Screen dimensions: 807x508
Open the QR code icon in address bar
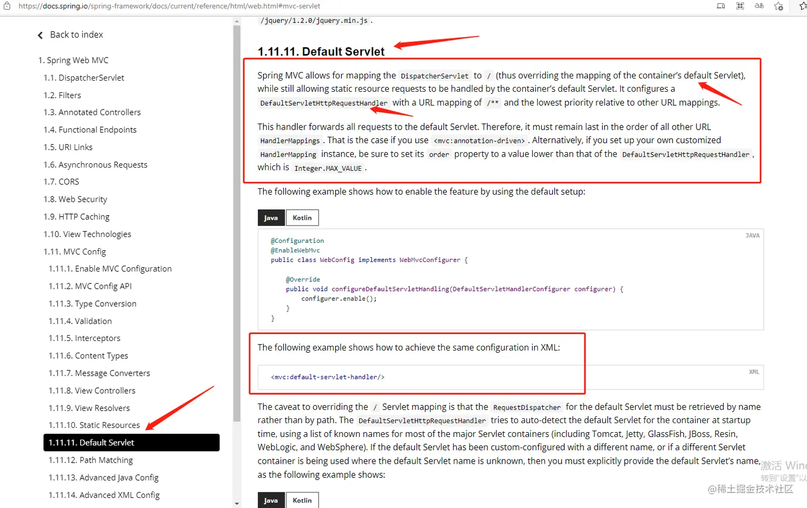click(x=740, y=6)
